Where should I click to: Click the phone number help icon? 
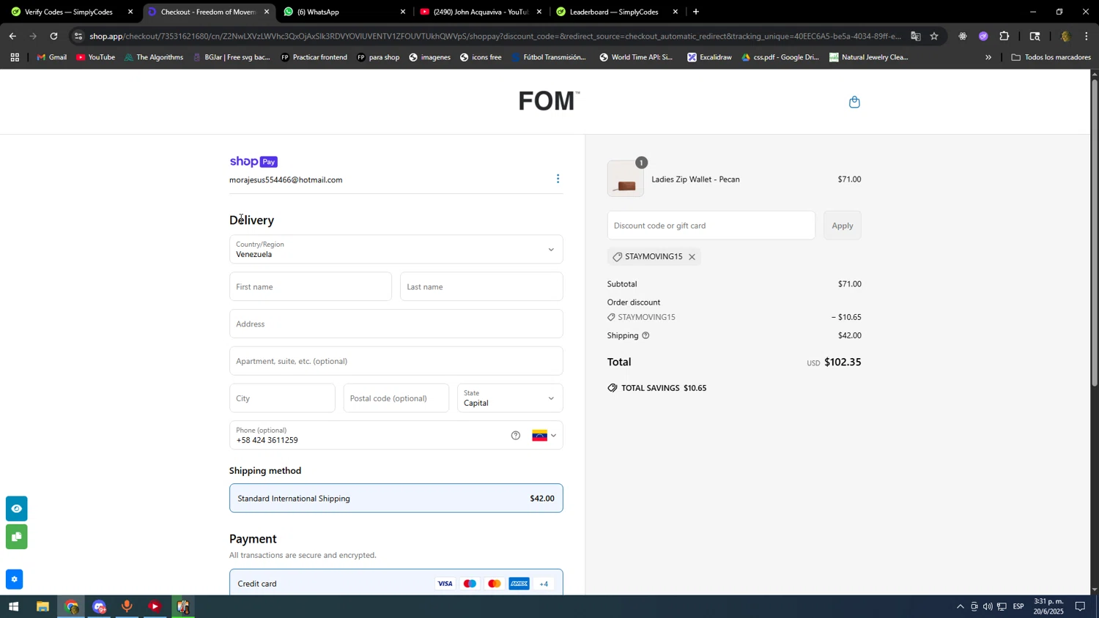pos(516,436)
